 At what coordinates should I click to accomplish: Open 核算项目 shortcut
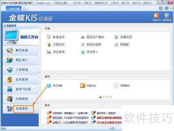click(123, 37)
